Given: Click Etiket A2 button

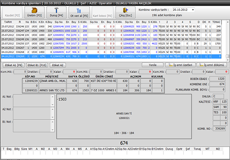Looking at the screenshot, I should click(x=58, y=65).
